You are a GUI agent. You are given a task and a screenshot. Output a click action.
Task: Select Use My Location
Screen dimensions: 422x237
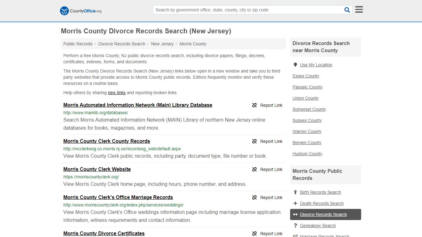pyautogui.click(x=316, y=65)
